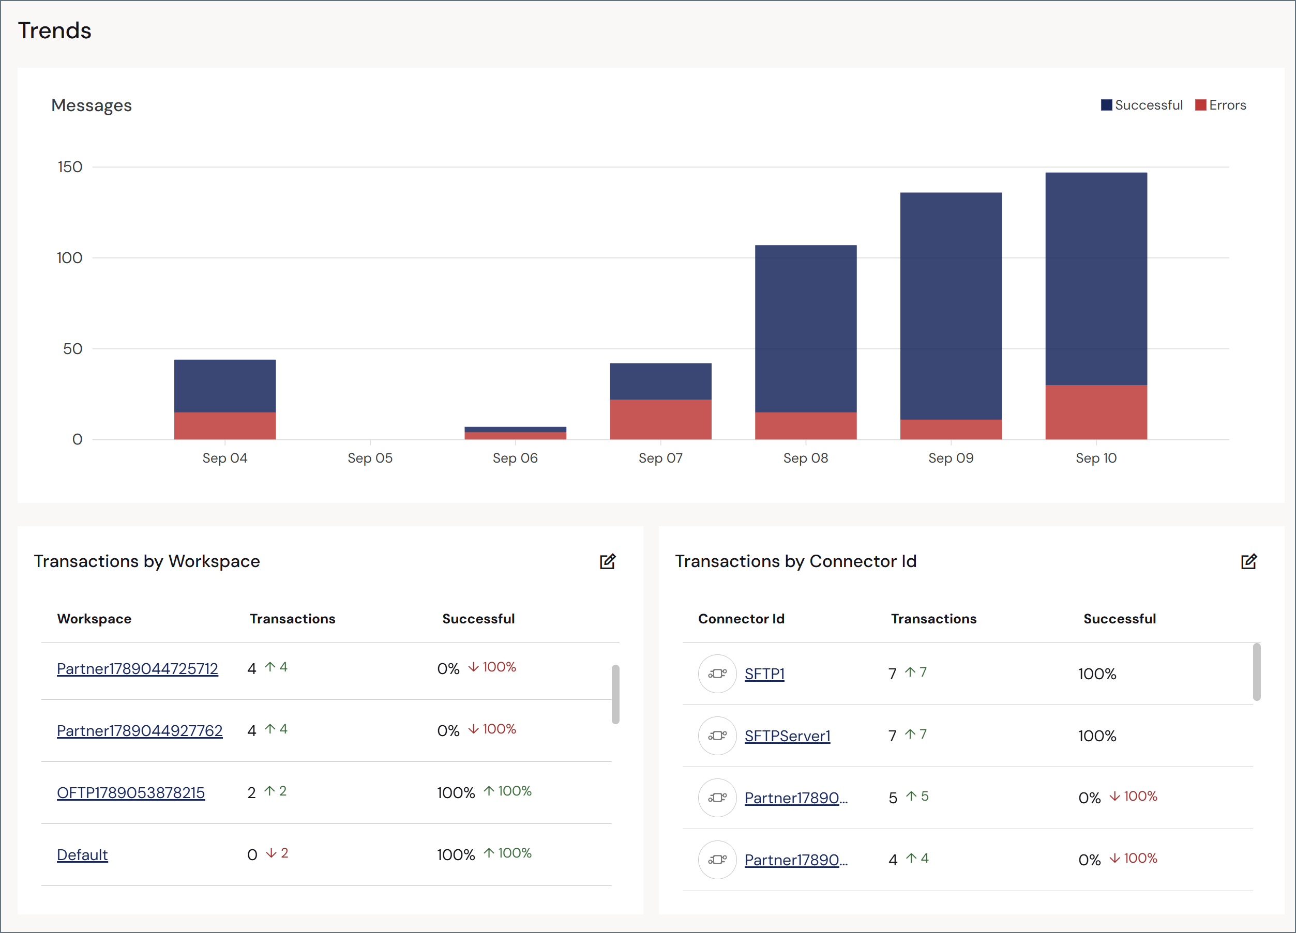This screenshot has height=933, width=1296.
Task: Click the Messages chart title
Action: 92,105
